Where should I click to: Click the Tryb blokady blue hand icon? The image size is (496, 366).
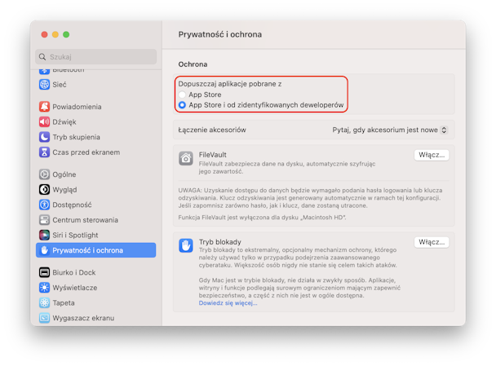tap(186, 245)
